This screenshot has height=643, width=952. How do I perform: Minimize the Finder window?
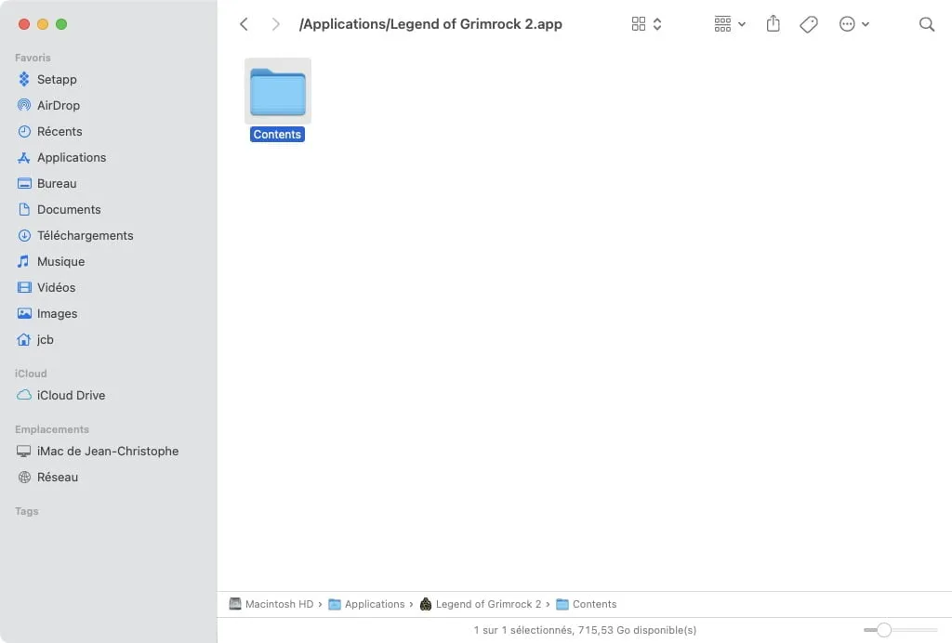(43, 24)
